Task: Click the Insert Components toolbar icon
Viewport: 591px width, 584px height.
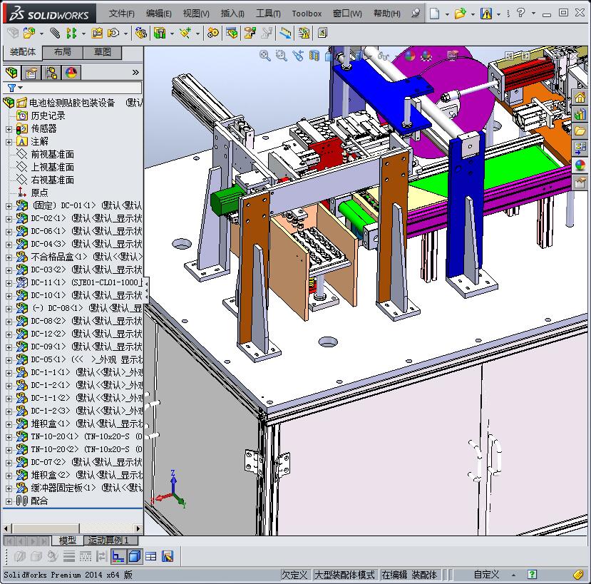Action: pyautogui.click(x=29, y=34)
